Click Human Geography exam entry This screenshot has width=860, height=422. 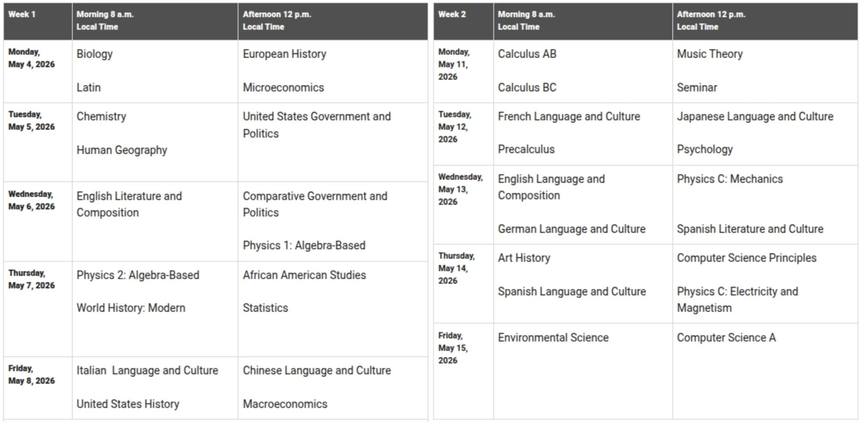pyautogui.click(x=122, y=150)
